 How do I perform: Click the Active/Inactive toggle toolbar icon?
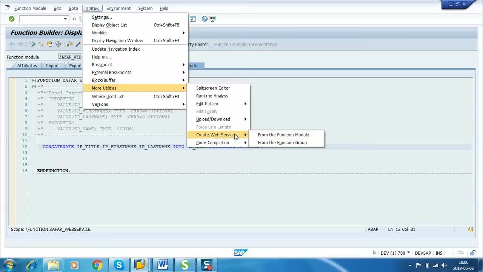click(41, 44)
